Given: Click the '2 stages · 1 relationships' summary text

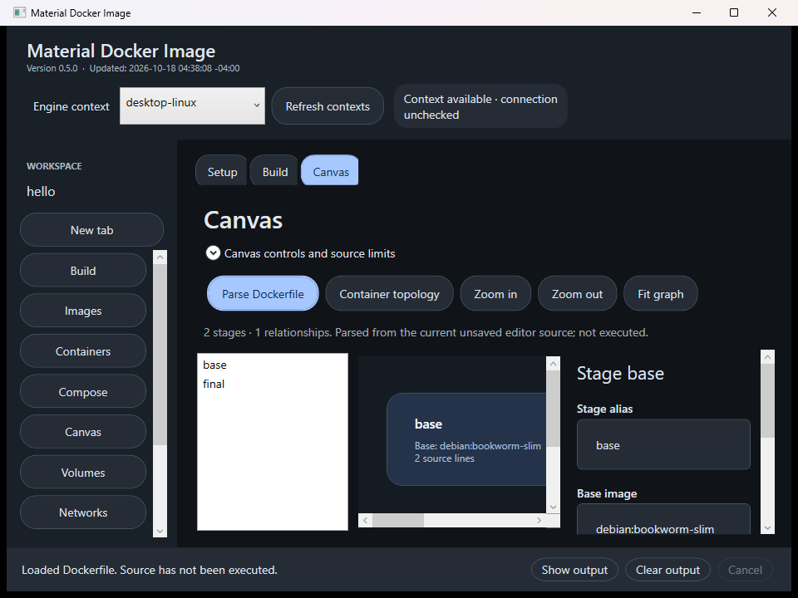Looking at the screenshot, I should point(426,332).
